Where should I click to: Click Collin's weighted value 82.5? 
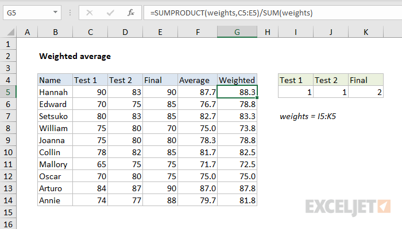point(237,152)
